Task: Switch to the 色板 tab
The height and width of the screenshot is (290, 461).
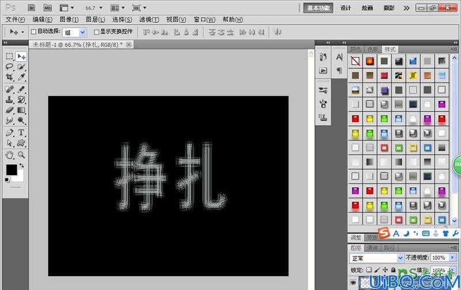Action: (x=373, y=50)
